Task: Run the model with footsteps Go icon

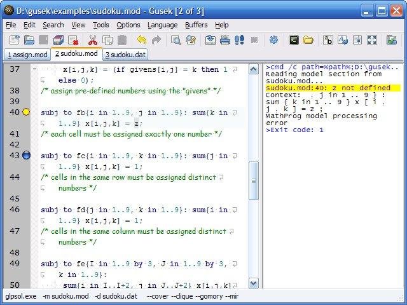Action: (239, 40)
